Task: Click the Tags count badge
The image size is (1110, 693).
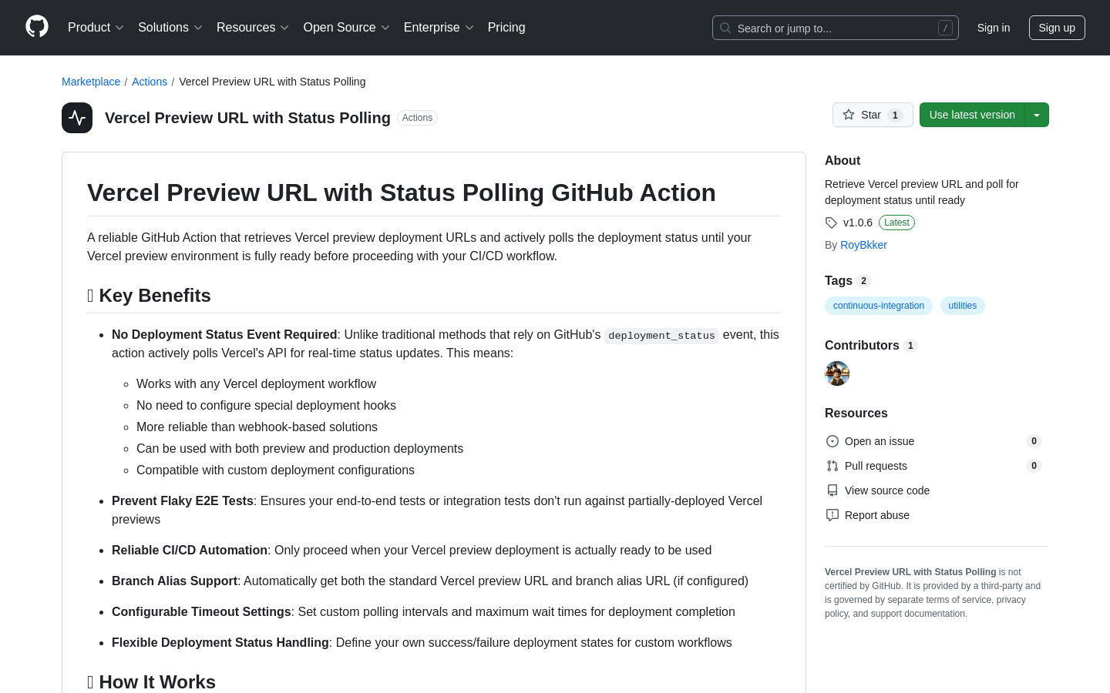Action: (864, 281)
